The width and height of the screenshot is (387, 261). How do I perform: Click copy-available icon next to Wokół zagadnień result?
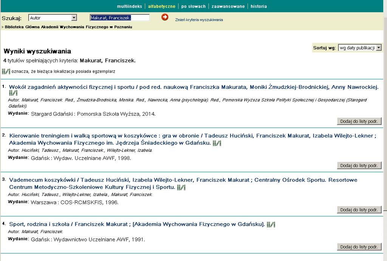(13, 93)
